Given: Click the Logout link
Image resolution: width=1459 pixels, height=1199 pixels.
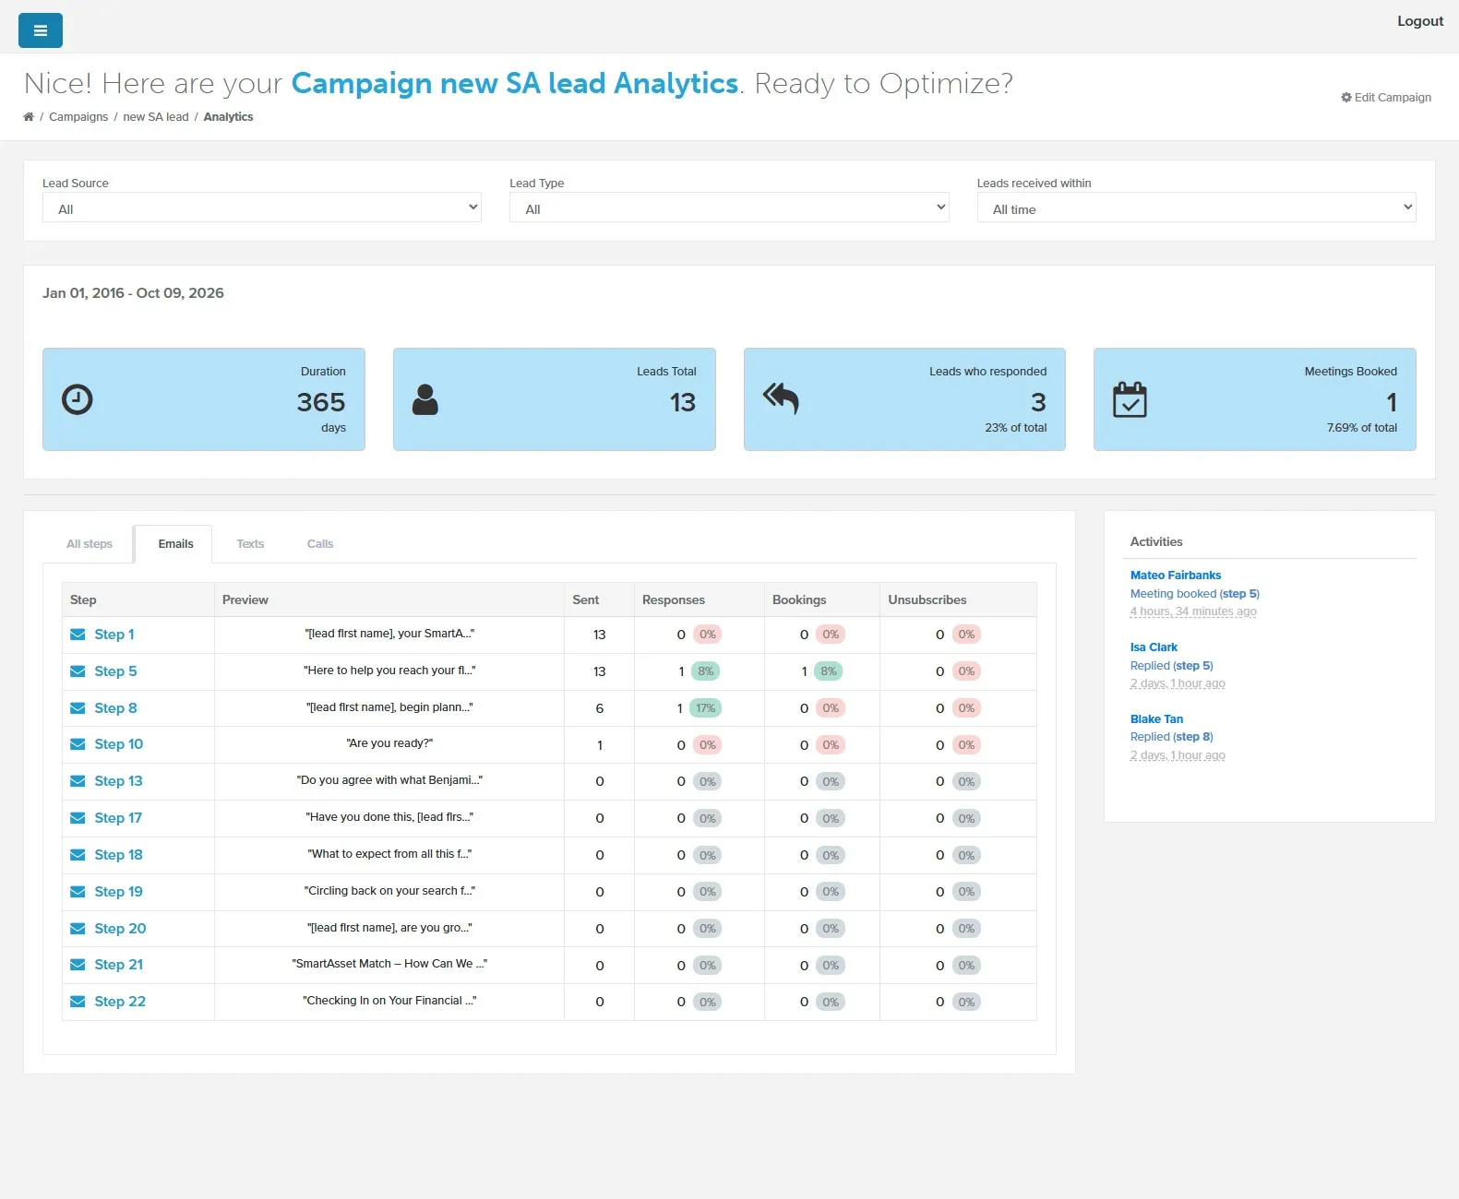Looking at the screenshot, I should tap(1420, 21).
